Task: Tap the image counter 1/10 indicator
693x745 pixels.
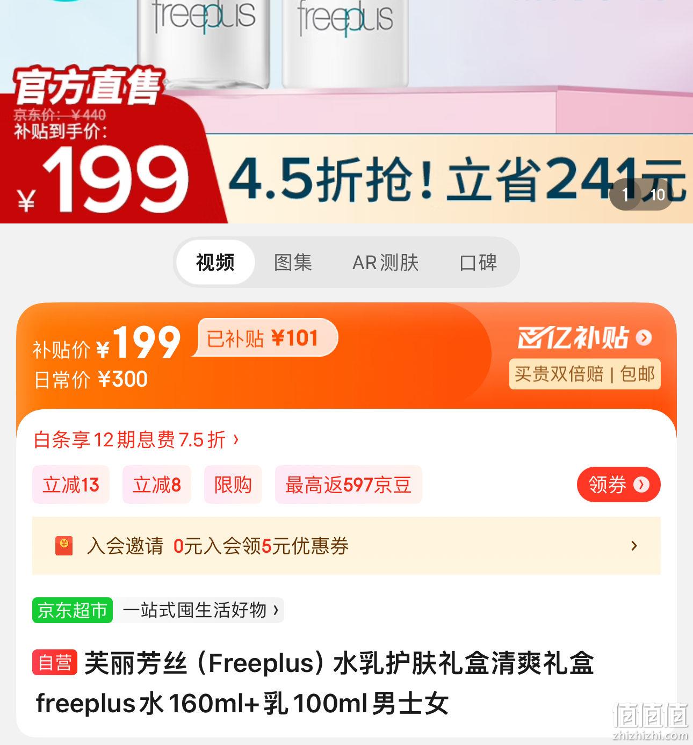Action: 641,194
